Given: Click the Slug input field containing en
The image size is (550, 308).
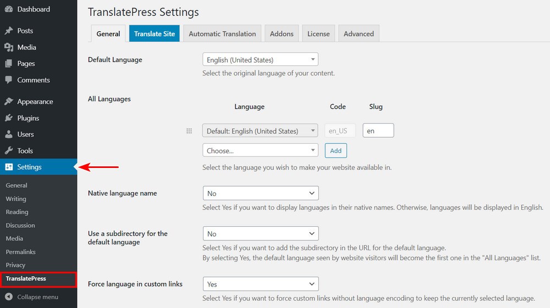Looking at the screenshot, I should click(378, 131).
